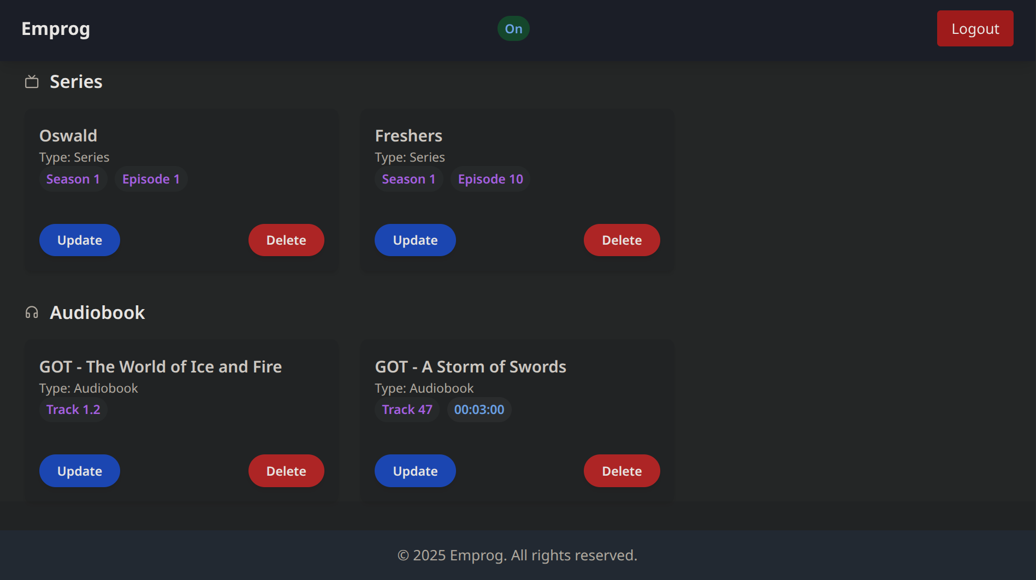The image size is (1036, 580).
Task: Click the Track 1.2 badge
Action: [x=73, y=410]
